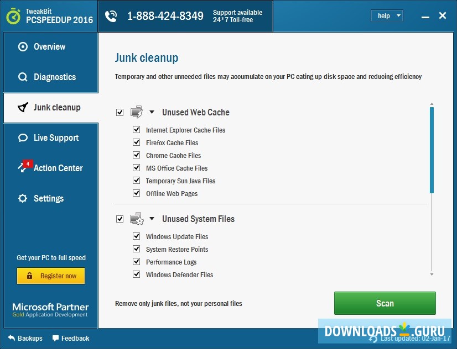Viewport: 457px width, 349px height.
Task: Click the Unused System Files category icon
Action: (x=137, y=219)
